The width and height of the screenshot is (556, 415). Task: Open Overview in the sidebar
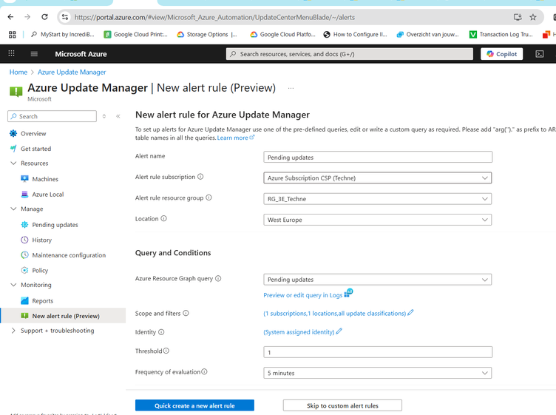point(33,133)
